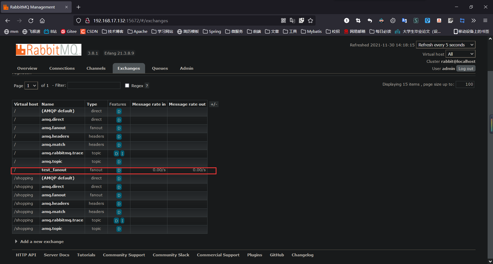Image resolution: width=493 pixels, height=264 pixels.
Task: Click the translate page icon in address bar
Action: [x=292, y=21]
